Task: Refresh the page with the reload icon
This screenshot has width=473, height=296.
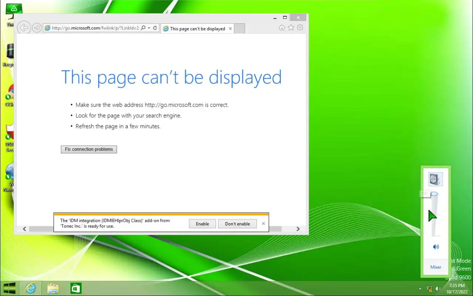Action: [x=155, y=28]
